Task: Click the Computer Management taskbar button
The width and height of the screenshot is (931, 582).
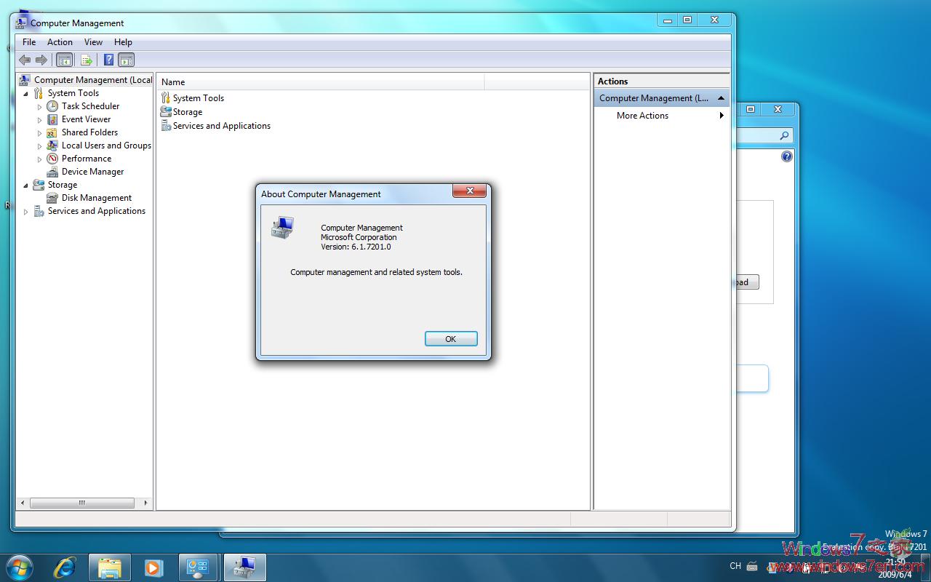Action: (244, 567)
